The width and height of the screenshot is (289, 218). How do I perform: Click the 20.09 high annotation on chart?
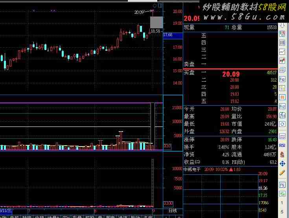click(x=139, y=12)
